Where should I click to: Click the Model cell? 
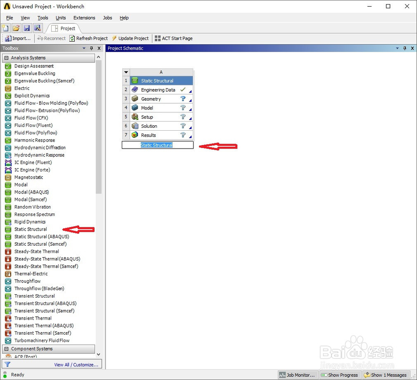[161, 108]
